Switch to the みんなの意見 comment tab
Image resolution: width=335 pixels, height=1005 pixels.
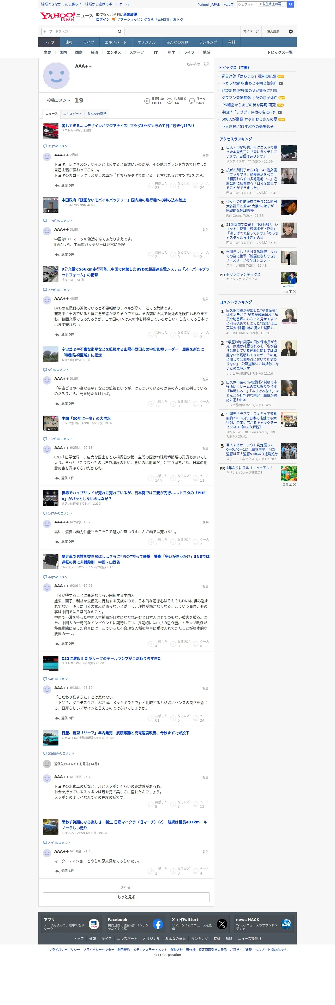[97, 114]
